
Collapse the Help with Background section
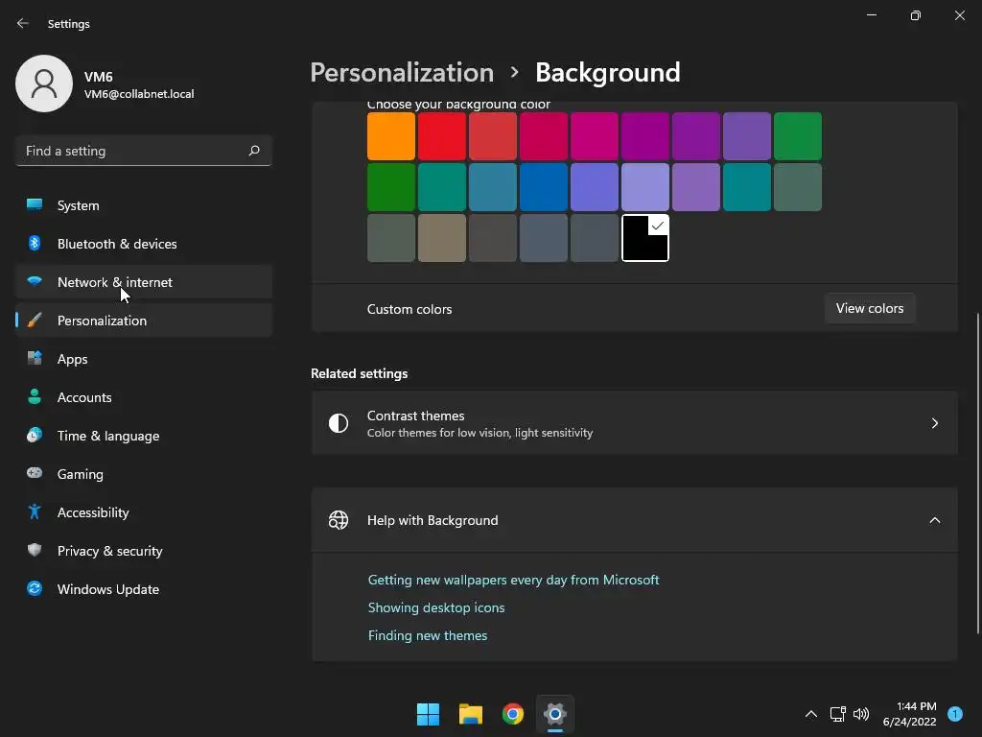pyautogui.click(x=934, y=520)
